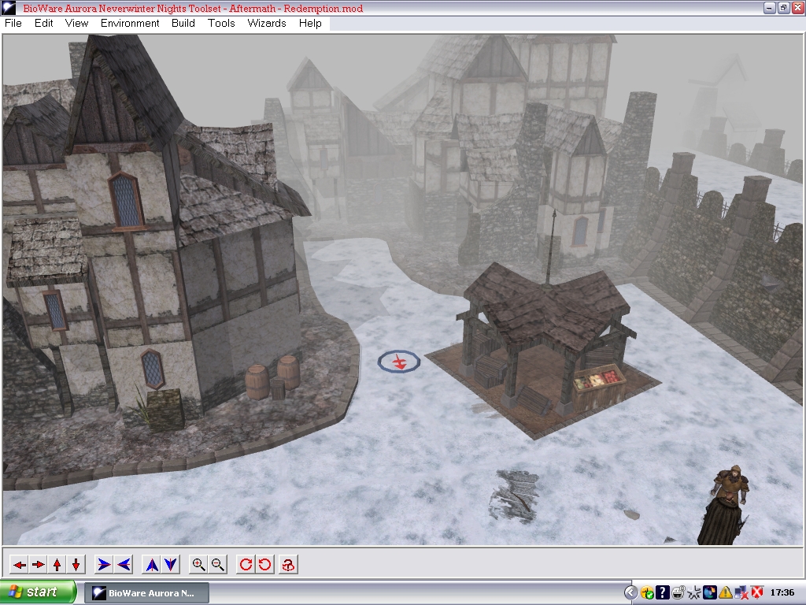The image size is (806, 605).
Task: Zoom in with the plus magnifier
Action: click(199, 564)
